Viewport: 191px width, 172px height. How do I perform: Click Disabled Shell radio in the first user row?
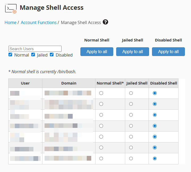tap(155, 93)
